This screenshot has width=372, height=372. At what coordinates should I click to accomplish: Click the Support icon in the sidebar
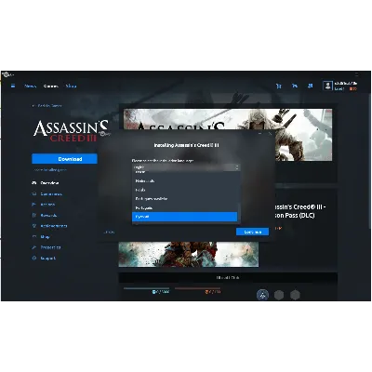[x=34, y=258]
